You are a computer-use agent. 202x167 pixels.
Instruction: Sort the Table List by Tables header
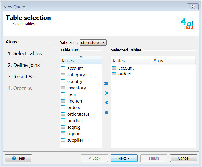[x=81, y=61]
